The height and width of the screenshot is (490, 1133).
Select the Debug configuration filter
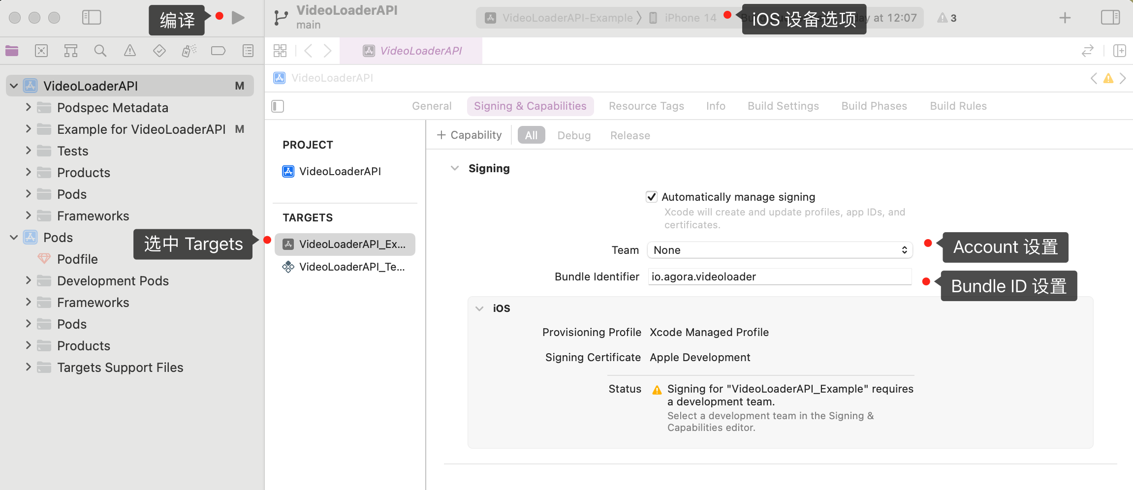click(574, 135)
